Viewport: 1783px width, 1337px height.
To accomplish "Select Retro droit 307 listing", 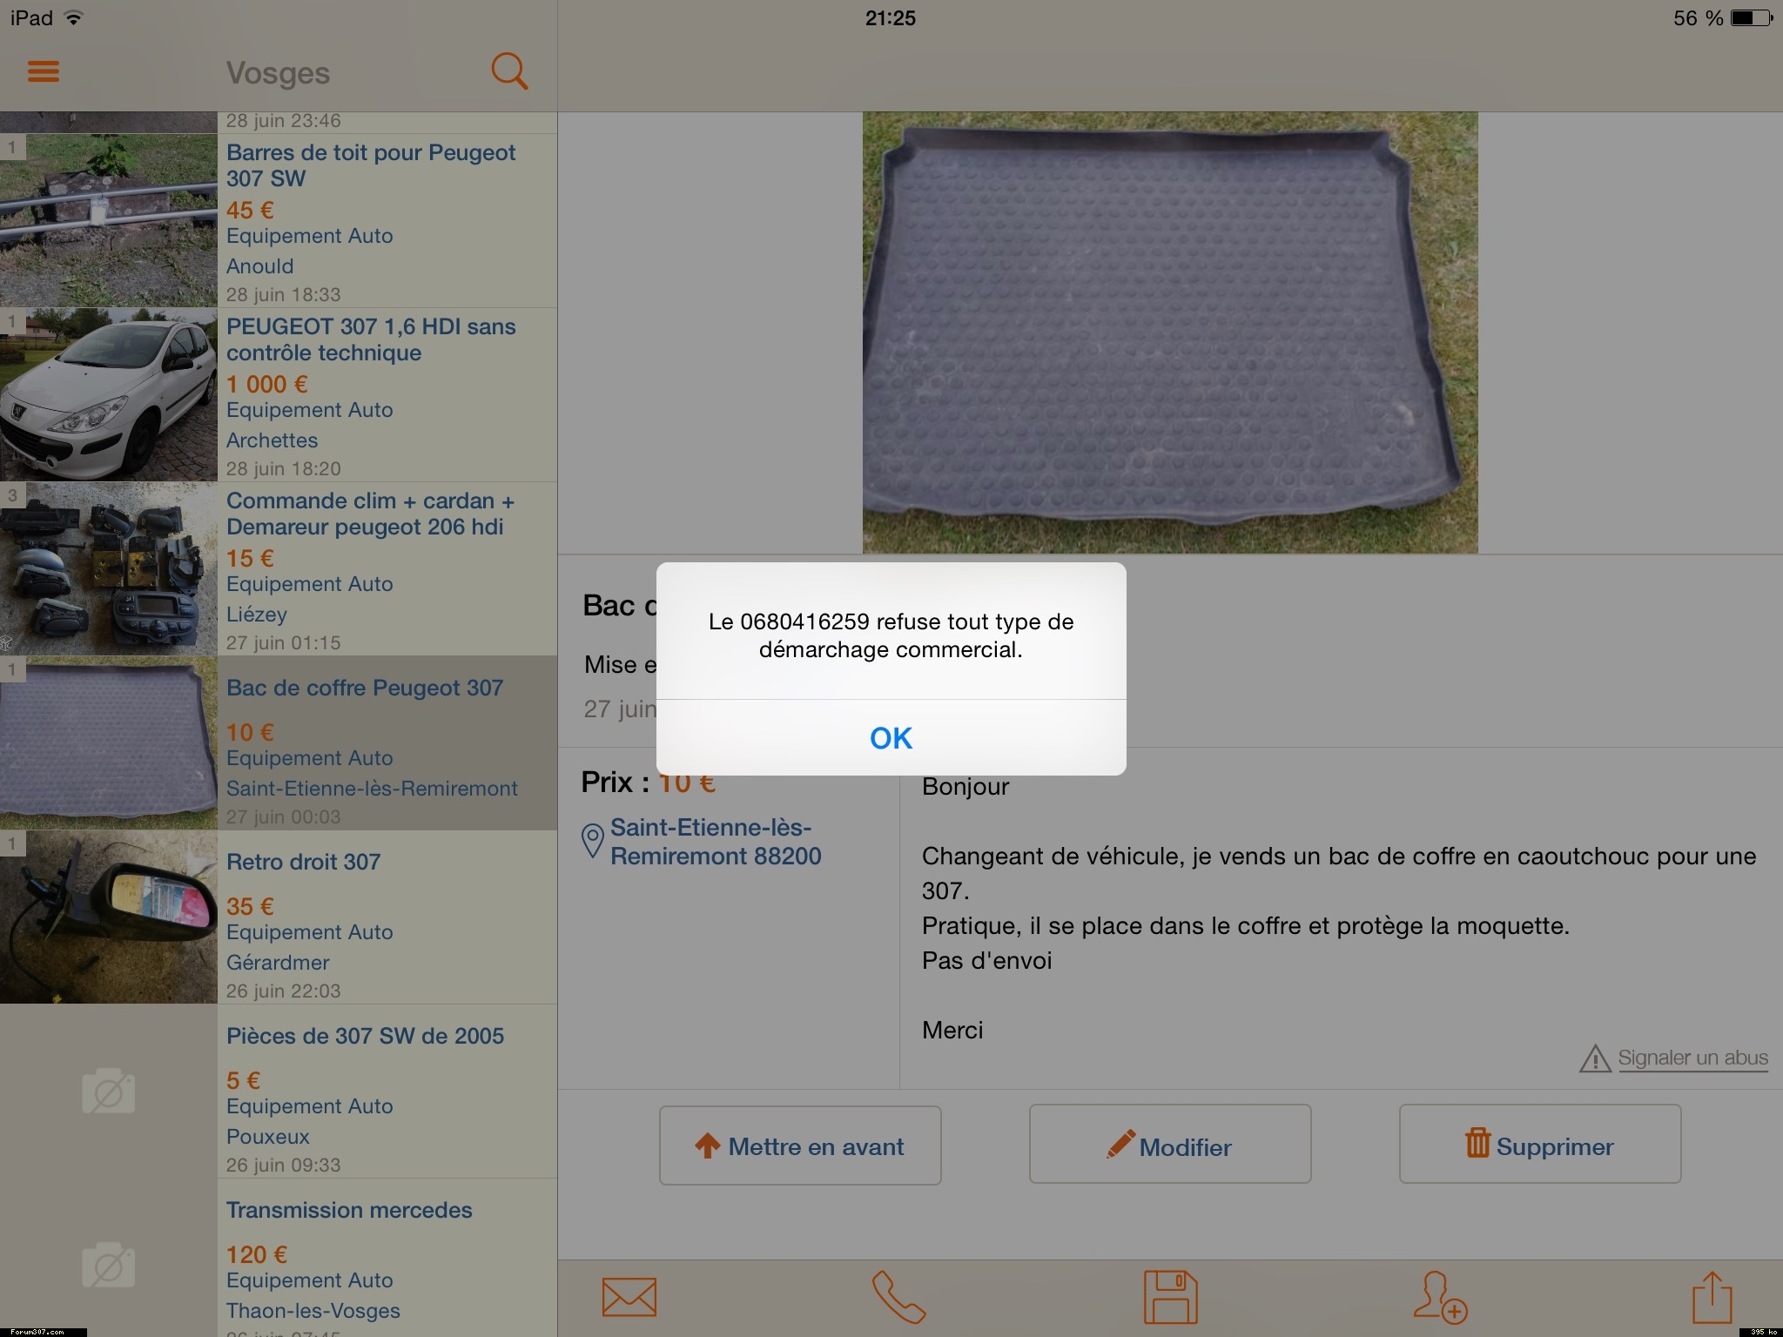I will click(303, 862).
